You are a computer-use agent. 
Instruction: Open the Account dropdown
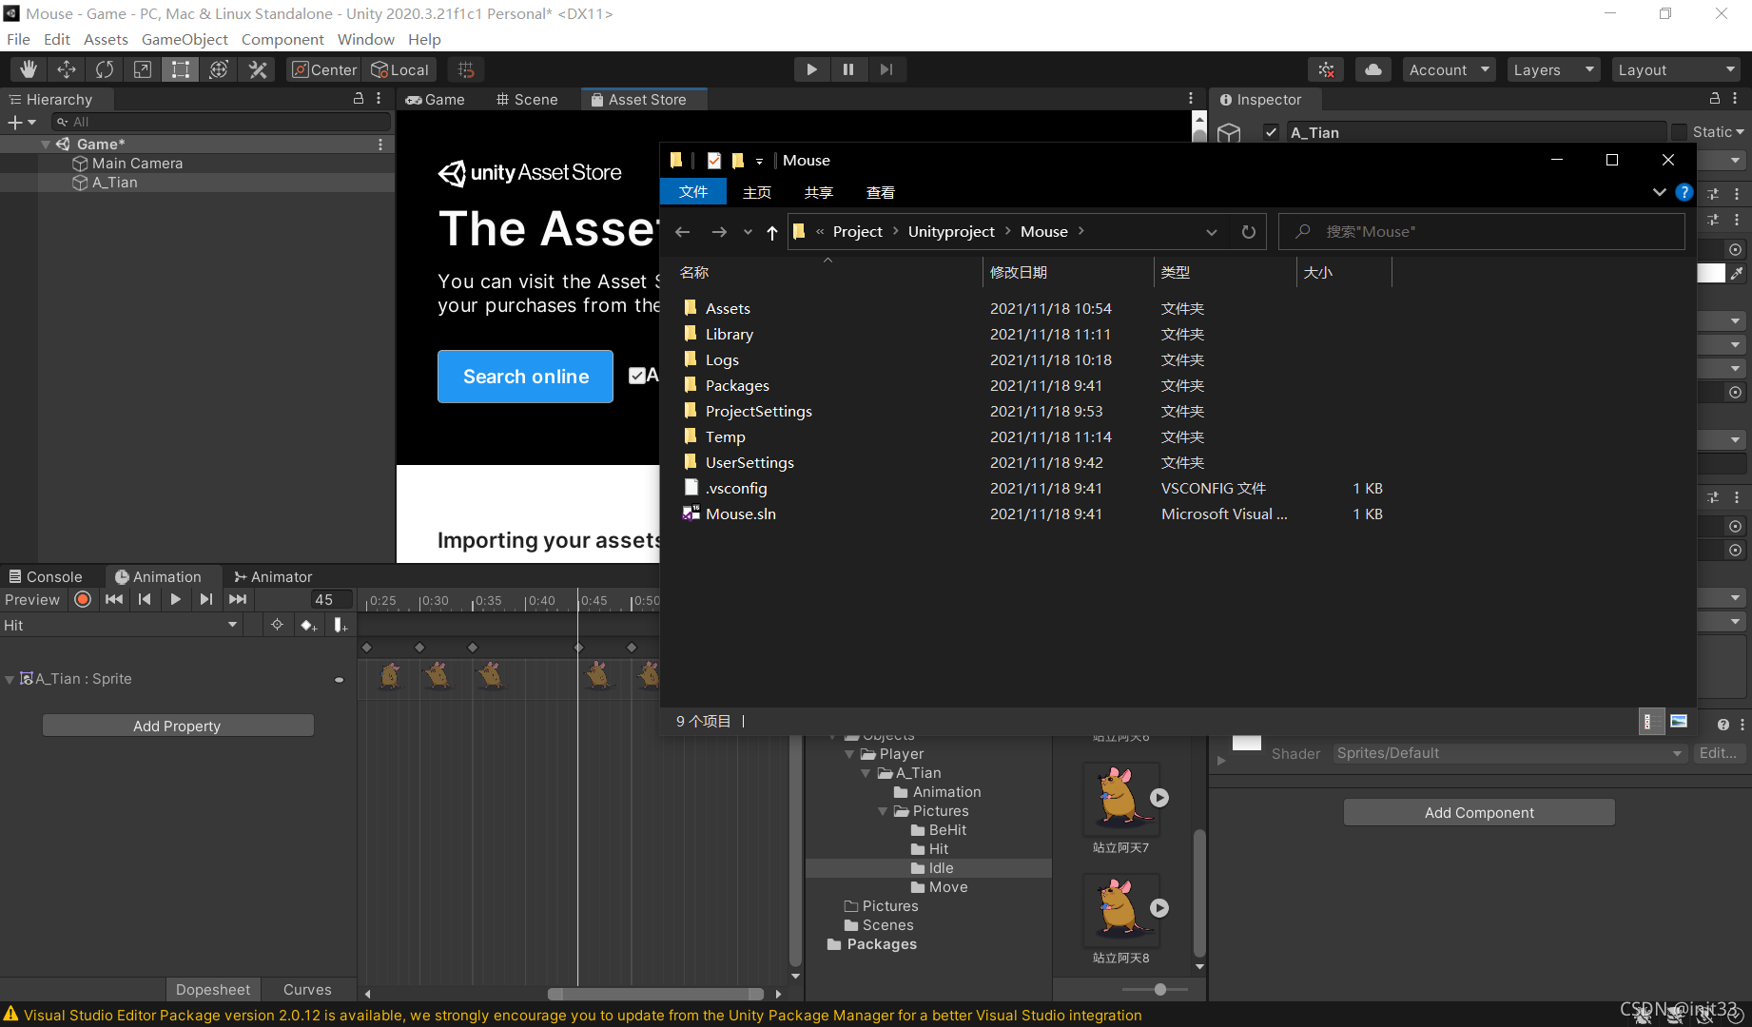coord(1450,69)
